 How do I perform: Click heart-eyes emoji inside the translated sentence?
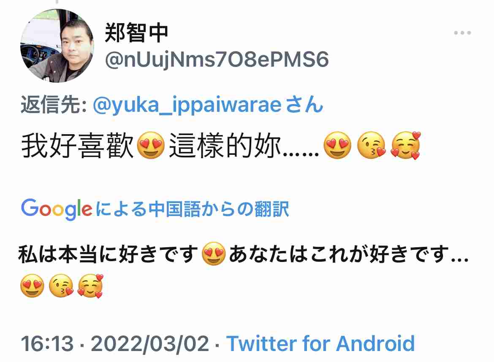pos(214,254)
